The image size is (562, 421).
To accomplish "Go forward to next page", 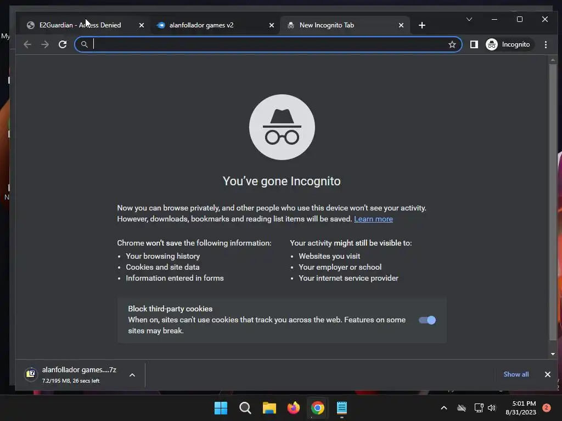I will tap(45, 44).
